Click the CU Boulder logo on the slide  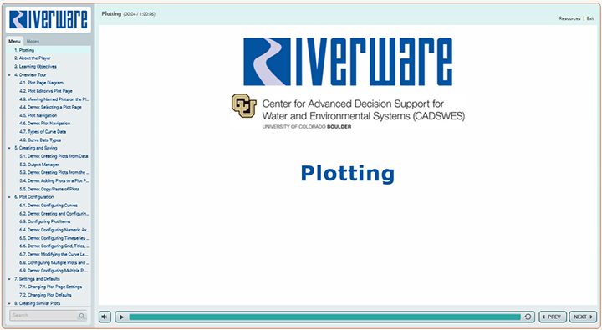pyautogui.click(x=244, y=105)
